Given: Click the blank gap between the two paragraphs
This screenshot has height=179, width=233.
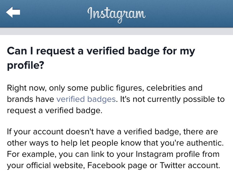Looking at the screenshot, I should (116, 122).
